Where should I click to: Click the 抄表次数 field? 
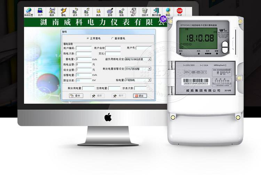[141, 88]
